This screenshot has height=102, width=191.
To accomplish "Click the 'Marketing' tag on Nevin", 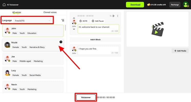I will 32,89.
